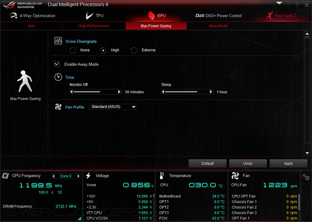Click the Republic of Gamers logo
This screenshot has height=222, width=312.
tap(23, 5)
